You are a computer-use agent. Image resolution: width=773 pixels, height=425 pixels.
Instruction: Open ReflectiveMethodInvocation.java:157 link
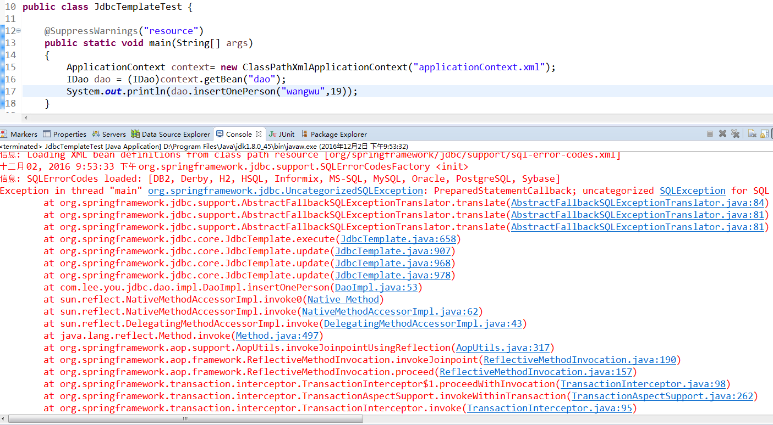click(536, 372)
